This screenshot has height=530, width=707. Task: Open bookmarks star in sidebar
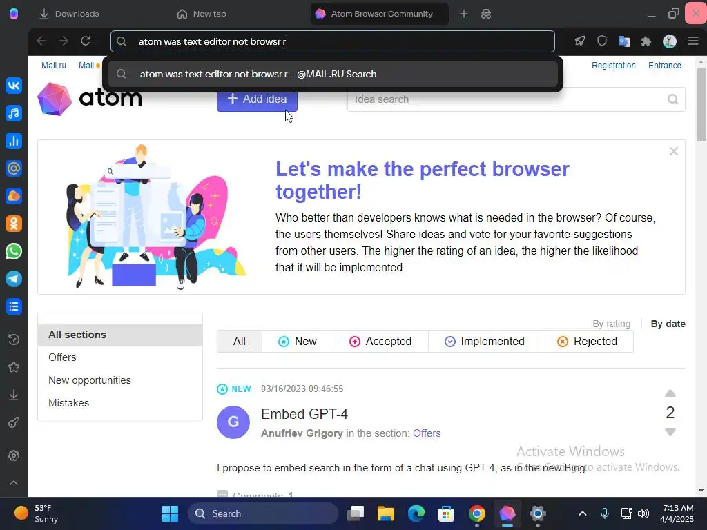(14, 367)
